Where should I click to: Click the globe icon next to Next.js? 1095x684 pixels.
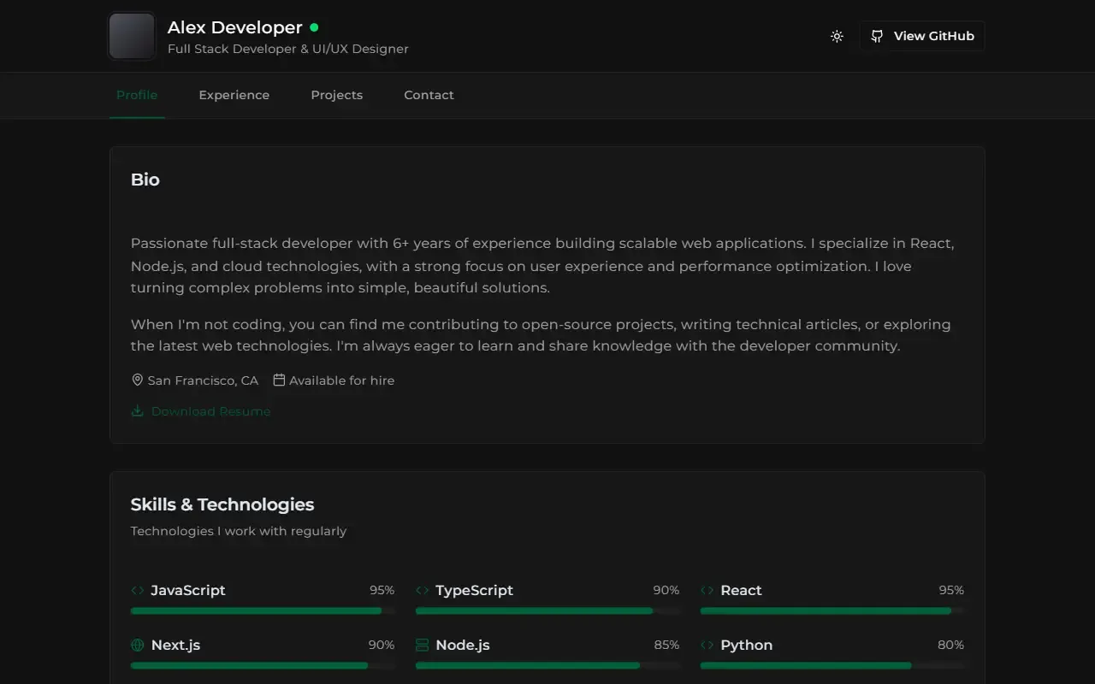[x=137, y=645]
